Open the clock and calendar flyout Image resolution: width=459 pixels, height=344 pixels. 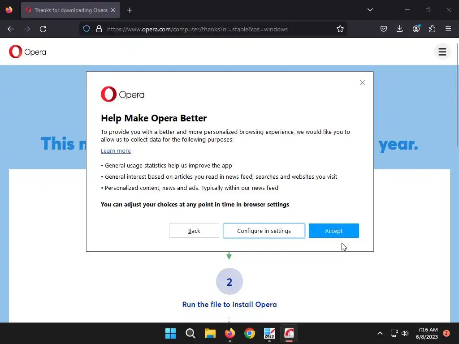point(427,333)
